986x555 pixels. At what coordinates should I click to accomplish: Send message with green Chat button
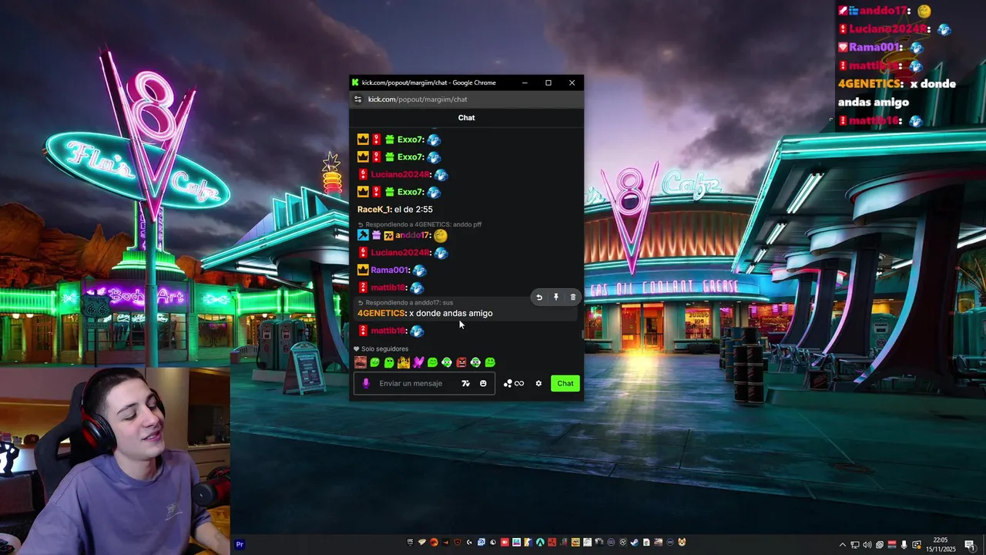[x=565, y=383]
